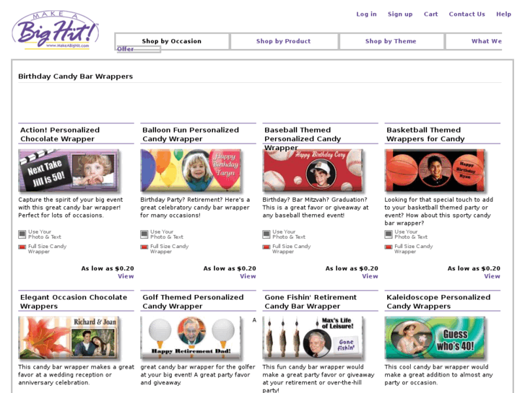Click 'Full Size Candy Wrapper' under Baseball Themed
Image resolution: width=525 pixels, height=393 pixels.
tap(291, 249)
